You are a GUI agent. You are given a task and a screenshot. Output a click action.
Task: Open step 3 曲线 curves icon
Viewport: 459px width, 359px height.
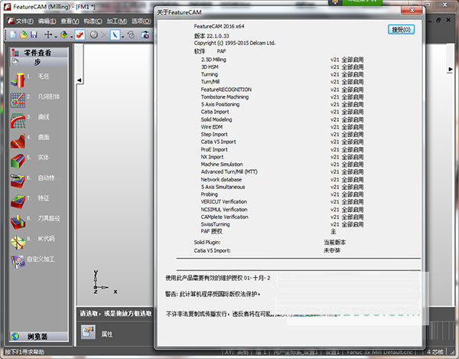point(18,121)
